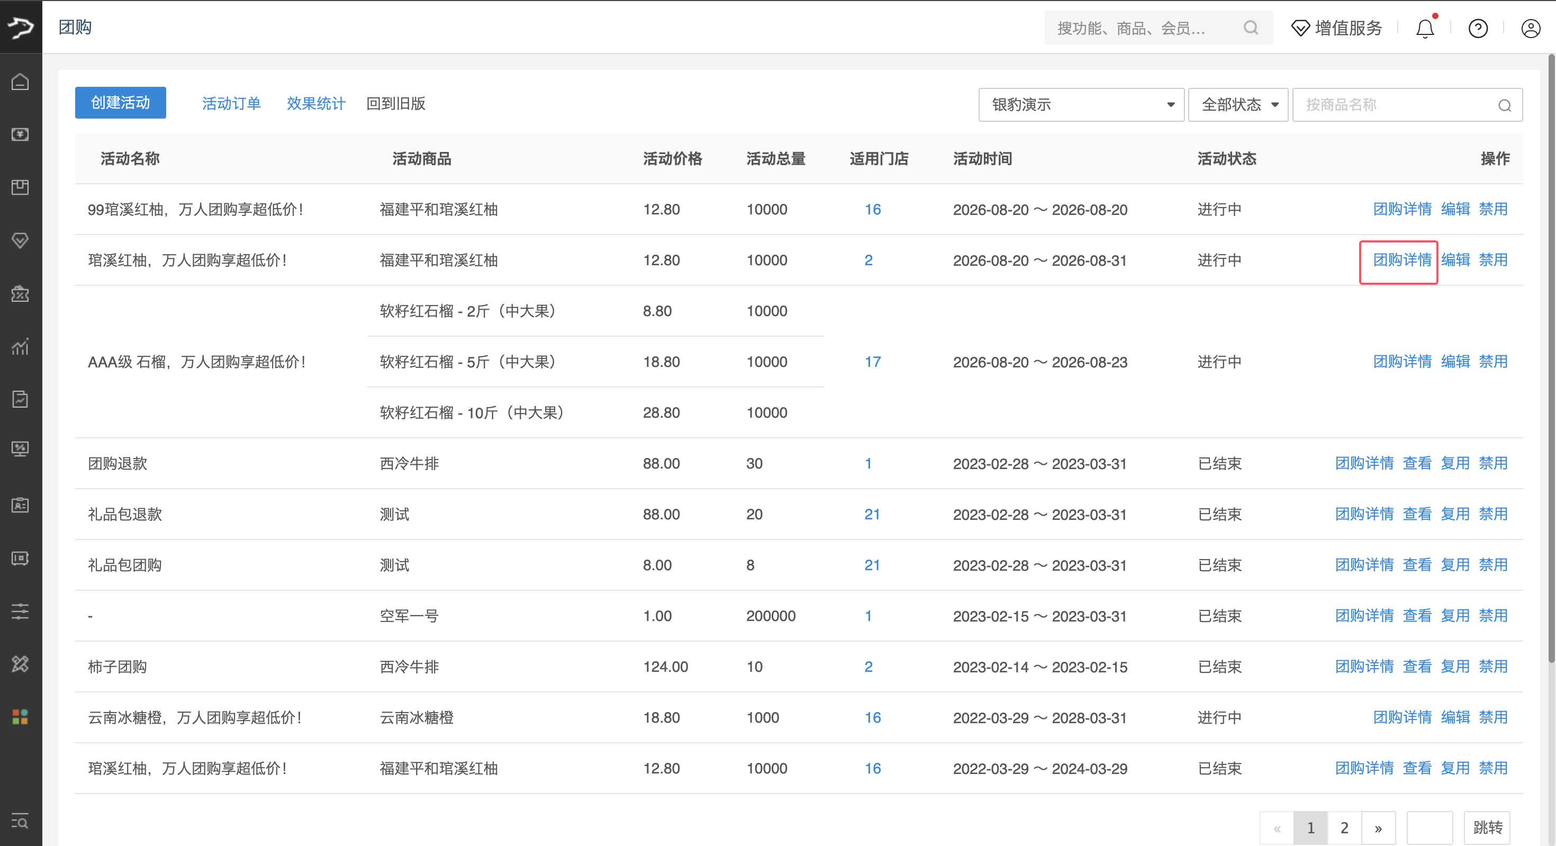This screenshot has width=1556, height=846.
Task: Select page 1 in pagination
Action: (x=1310, y=827)
